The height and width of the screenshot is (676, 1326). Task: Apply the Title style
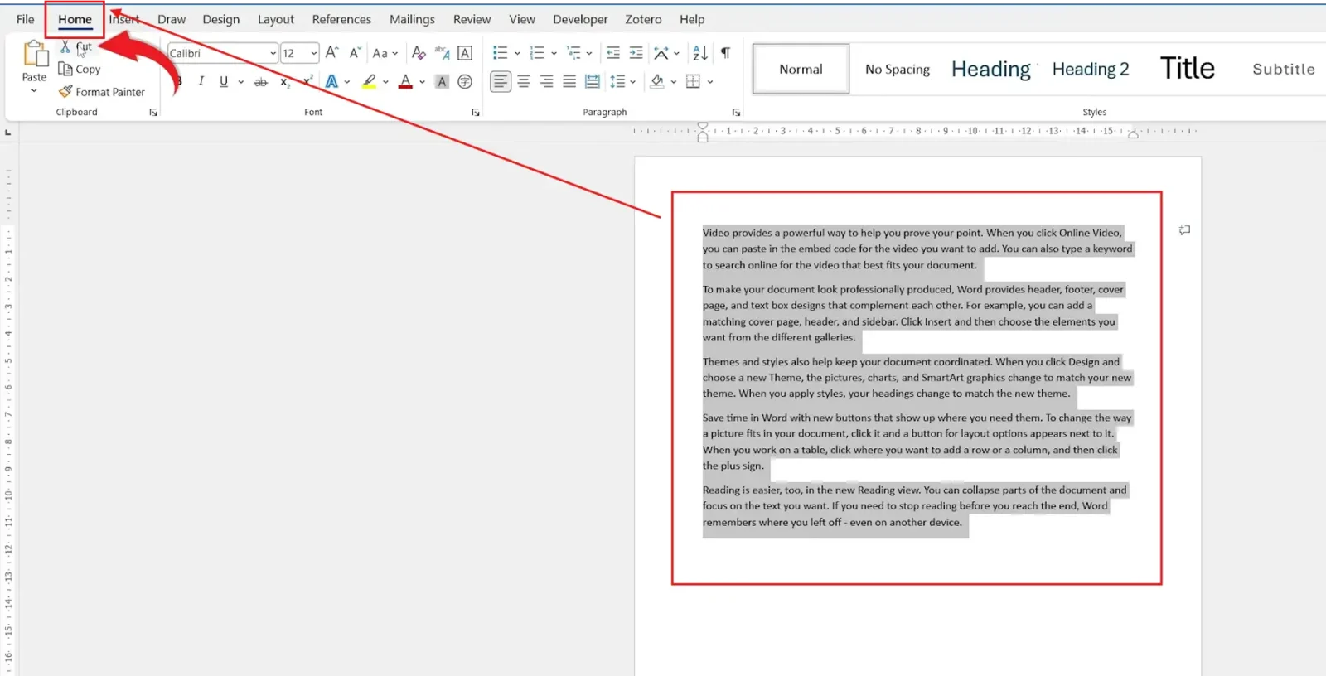pos(1187,69)
